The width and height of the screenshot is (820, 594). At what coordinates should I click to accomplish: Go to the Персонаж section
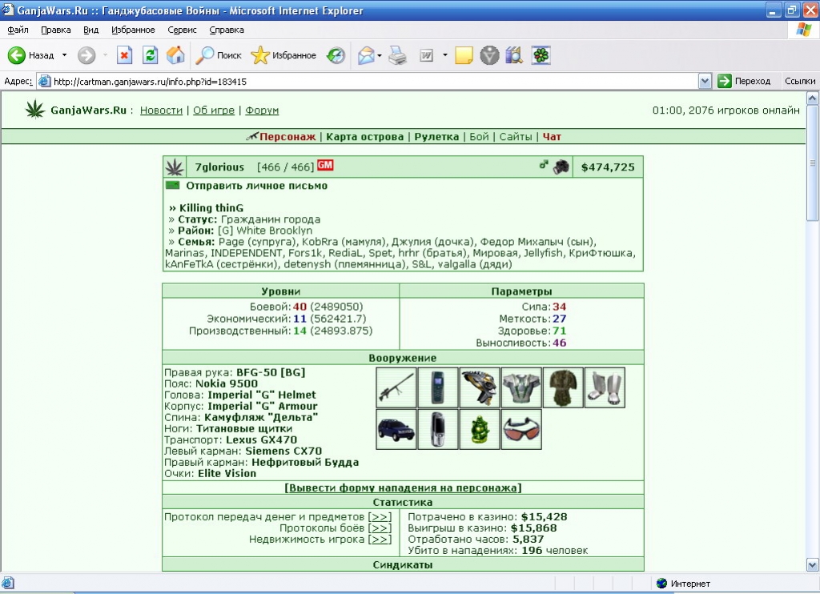pyautogui.click(x=287, y=137)
